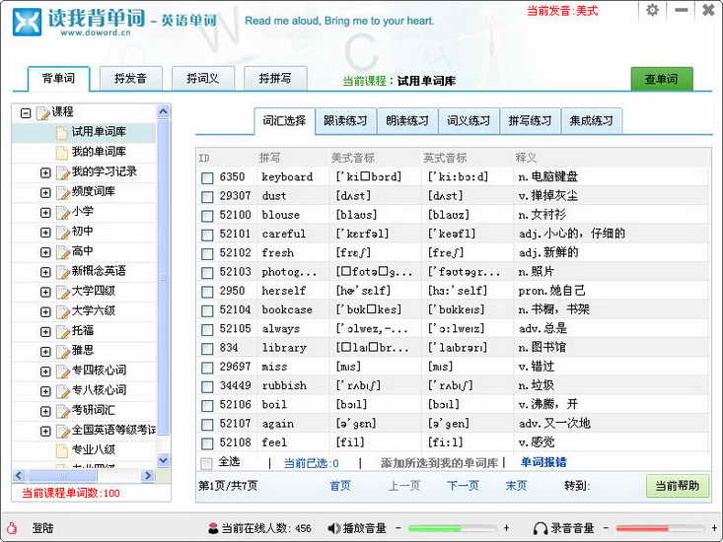Screen dimensions: 723x542
Task: Click the course tree horizontal scrollbar right arrow
Action: (x=148, y=475)
